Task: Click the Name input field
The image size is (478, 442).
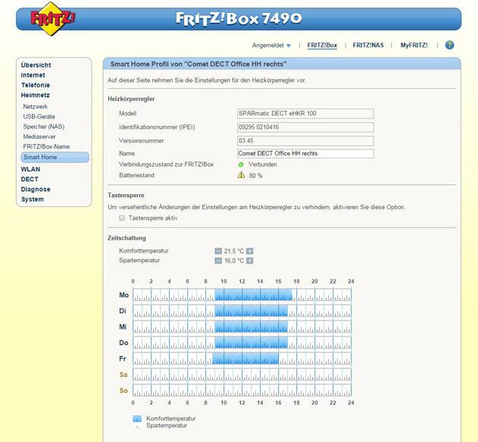Action: coord(305,153)
